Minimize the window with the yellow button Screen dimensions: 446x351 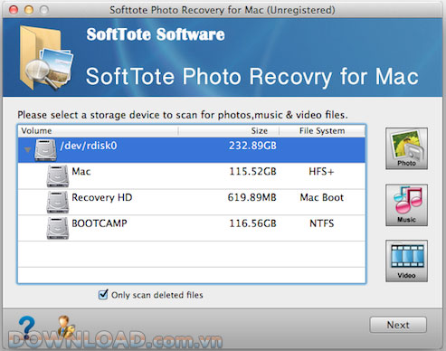click(x=29, y=10)
